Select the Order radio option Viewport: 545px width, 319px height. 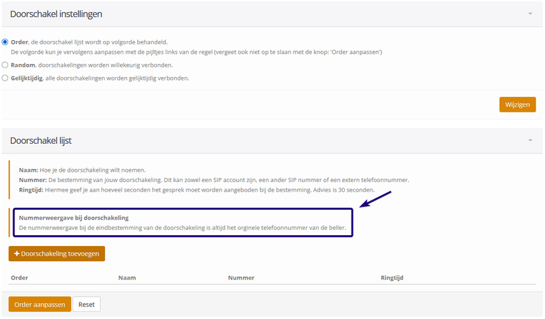[x=5, y=42]
